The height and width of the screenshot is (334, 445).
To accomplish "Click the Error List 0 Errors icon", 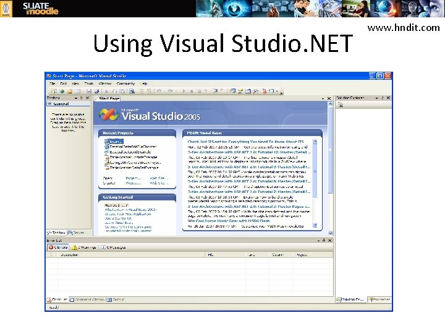I will tap(51, 247).
